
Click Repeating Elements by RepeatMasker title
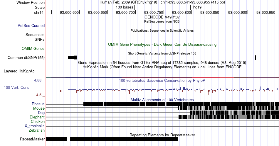pyautogui.click(x=162, y=135)
